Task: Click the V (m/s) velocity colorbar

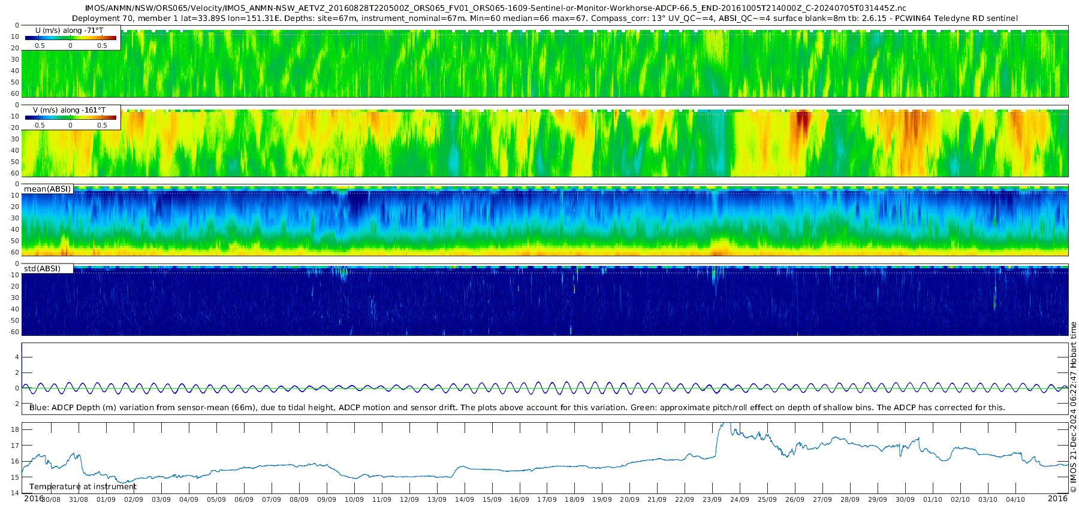Action: [71, 117]
